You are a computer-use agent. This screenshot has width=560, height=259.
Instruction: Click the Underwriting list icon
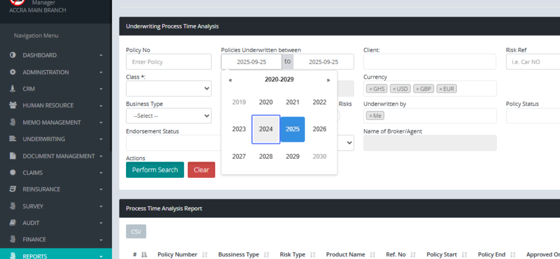pos(13,139)
